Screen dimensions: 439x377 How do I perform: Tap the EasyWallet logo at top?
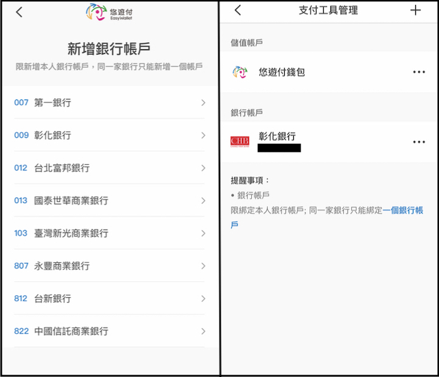(x=110, y=12)
